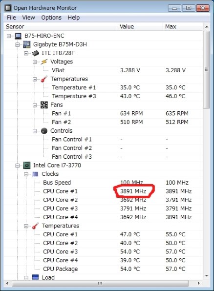214x291 pixels.
Task: Select the Temperature #1 row
Action: 103,87
